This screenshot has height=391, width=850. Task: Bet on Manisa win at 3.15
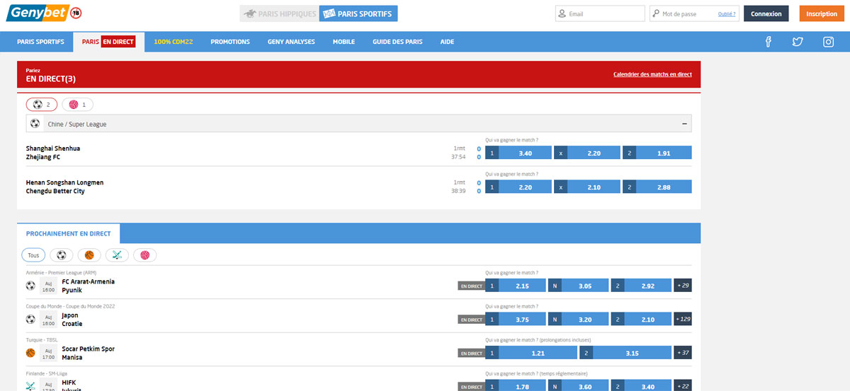click(625, 353)
